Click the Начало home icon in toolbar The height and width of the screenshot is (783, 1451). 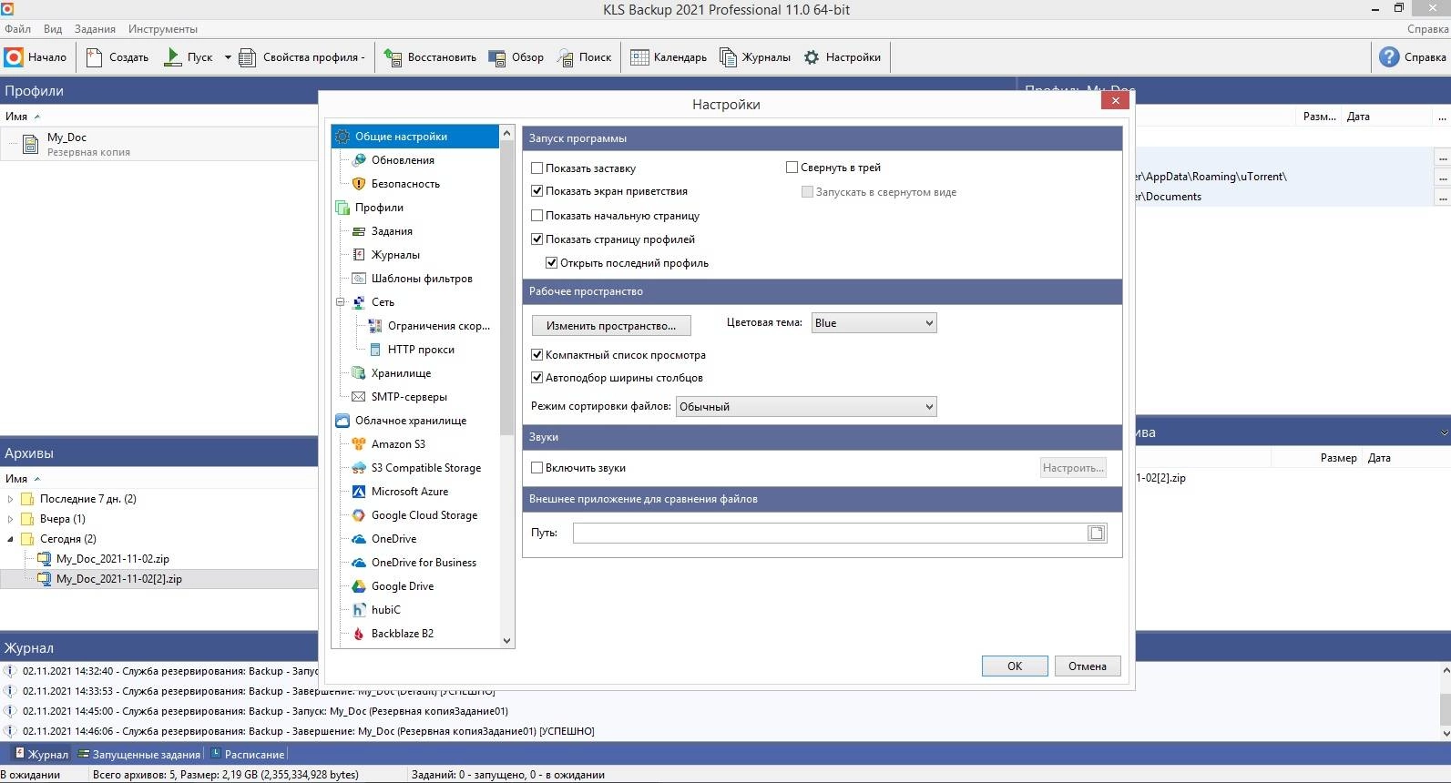click(14, 57)
